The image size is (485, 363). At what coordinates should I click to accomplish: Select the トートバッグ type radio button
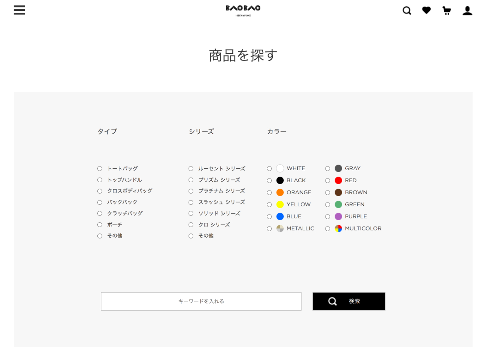(100, 169)
